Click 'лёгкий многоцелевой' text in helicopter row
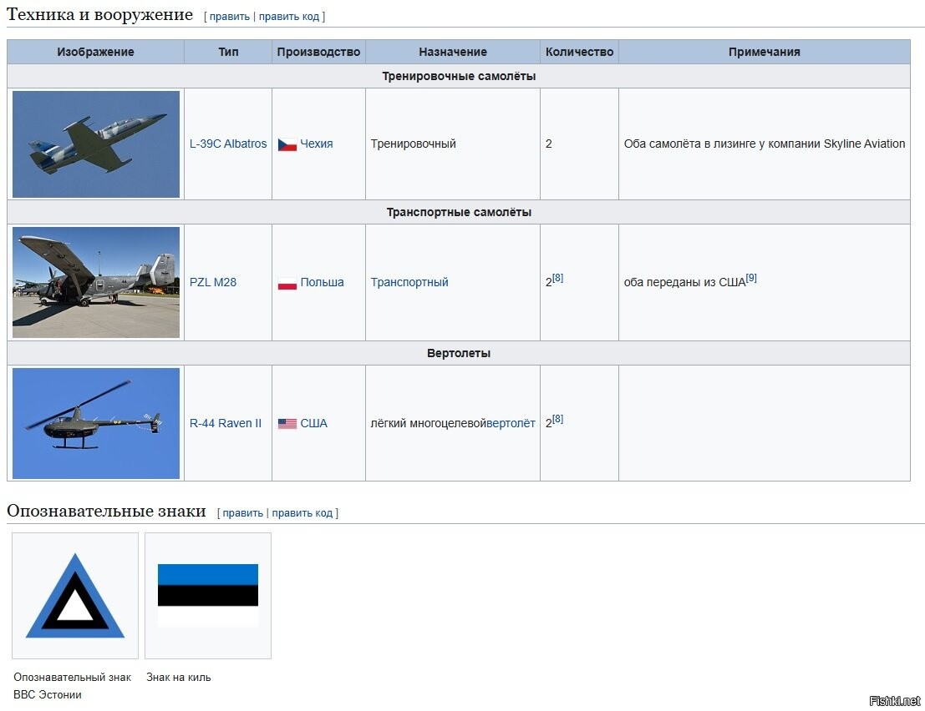 (429, 423)
